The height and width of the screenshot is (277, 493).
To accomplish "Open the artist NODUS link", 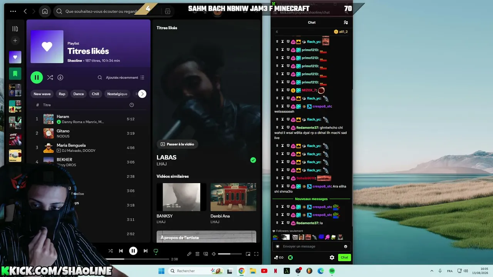I will (63, 136).
